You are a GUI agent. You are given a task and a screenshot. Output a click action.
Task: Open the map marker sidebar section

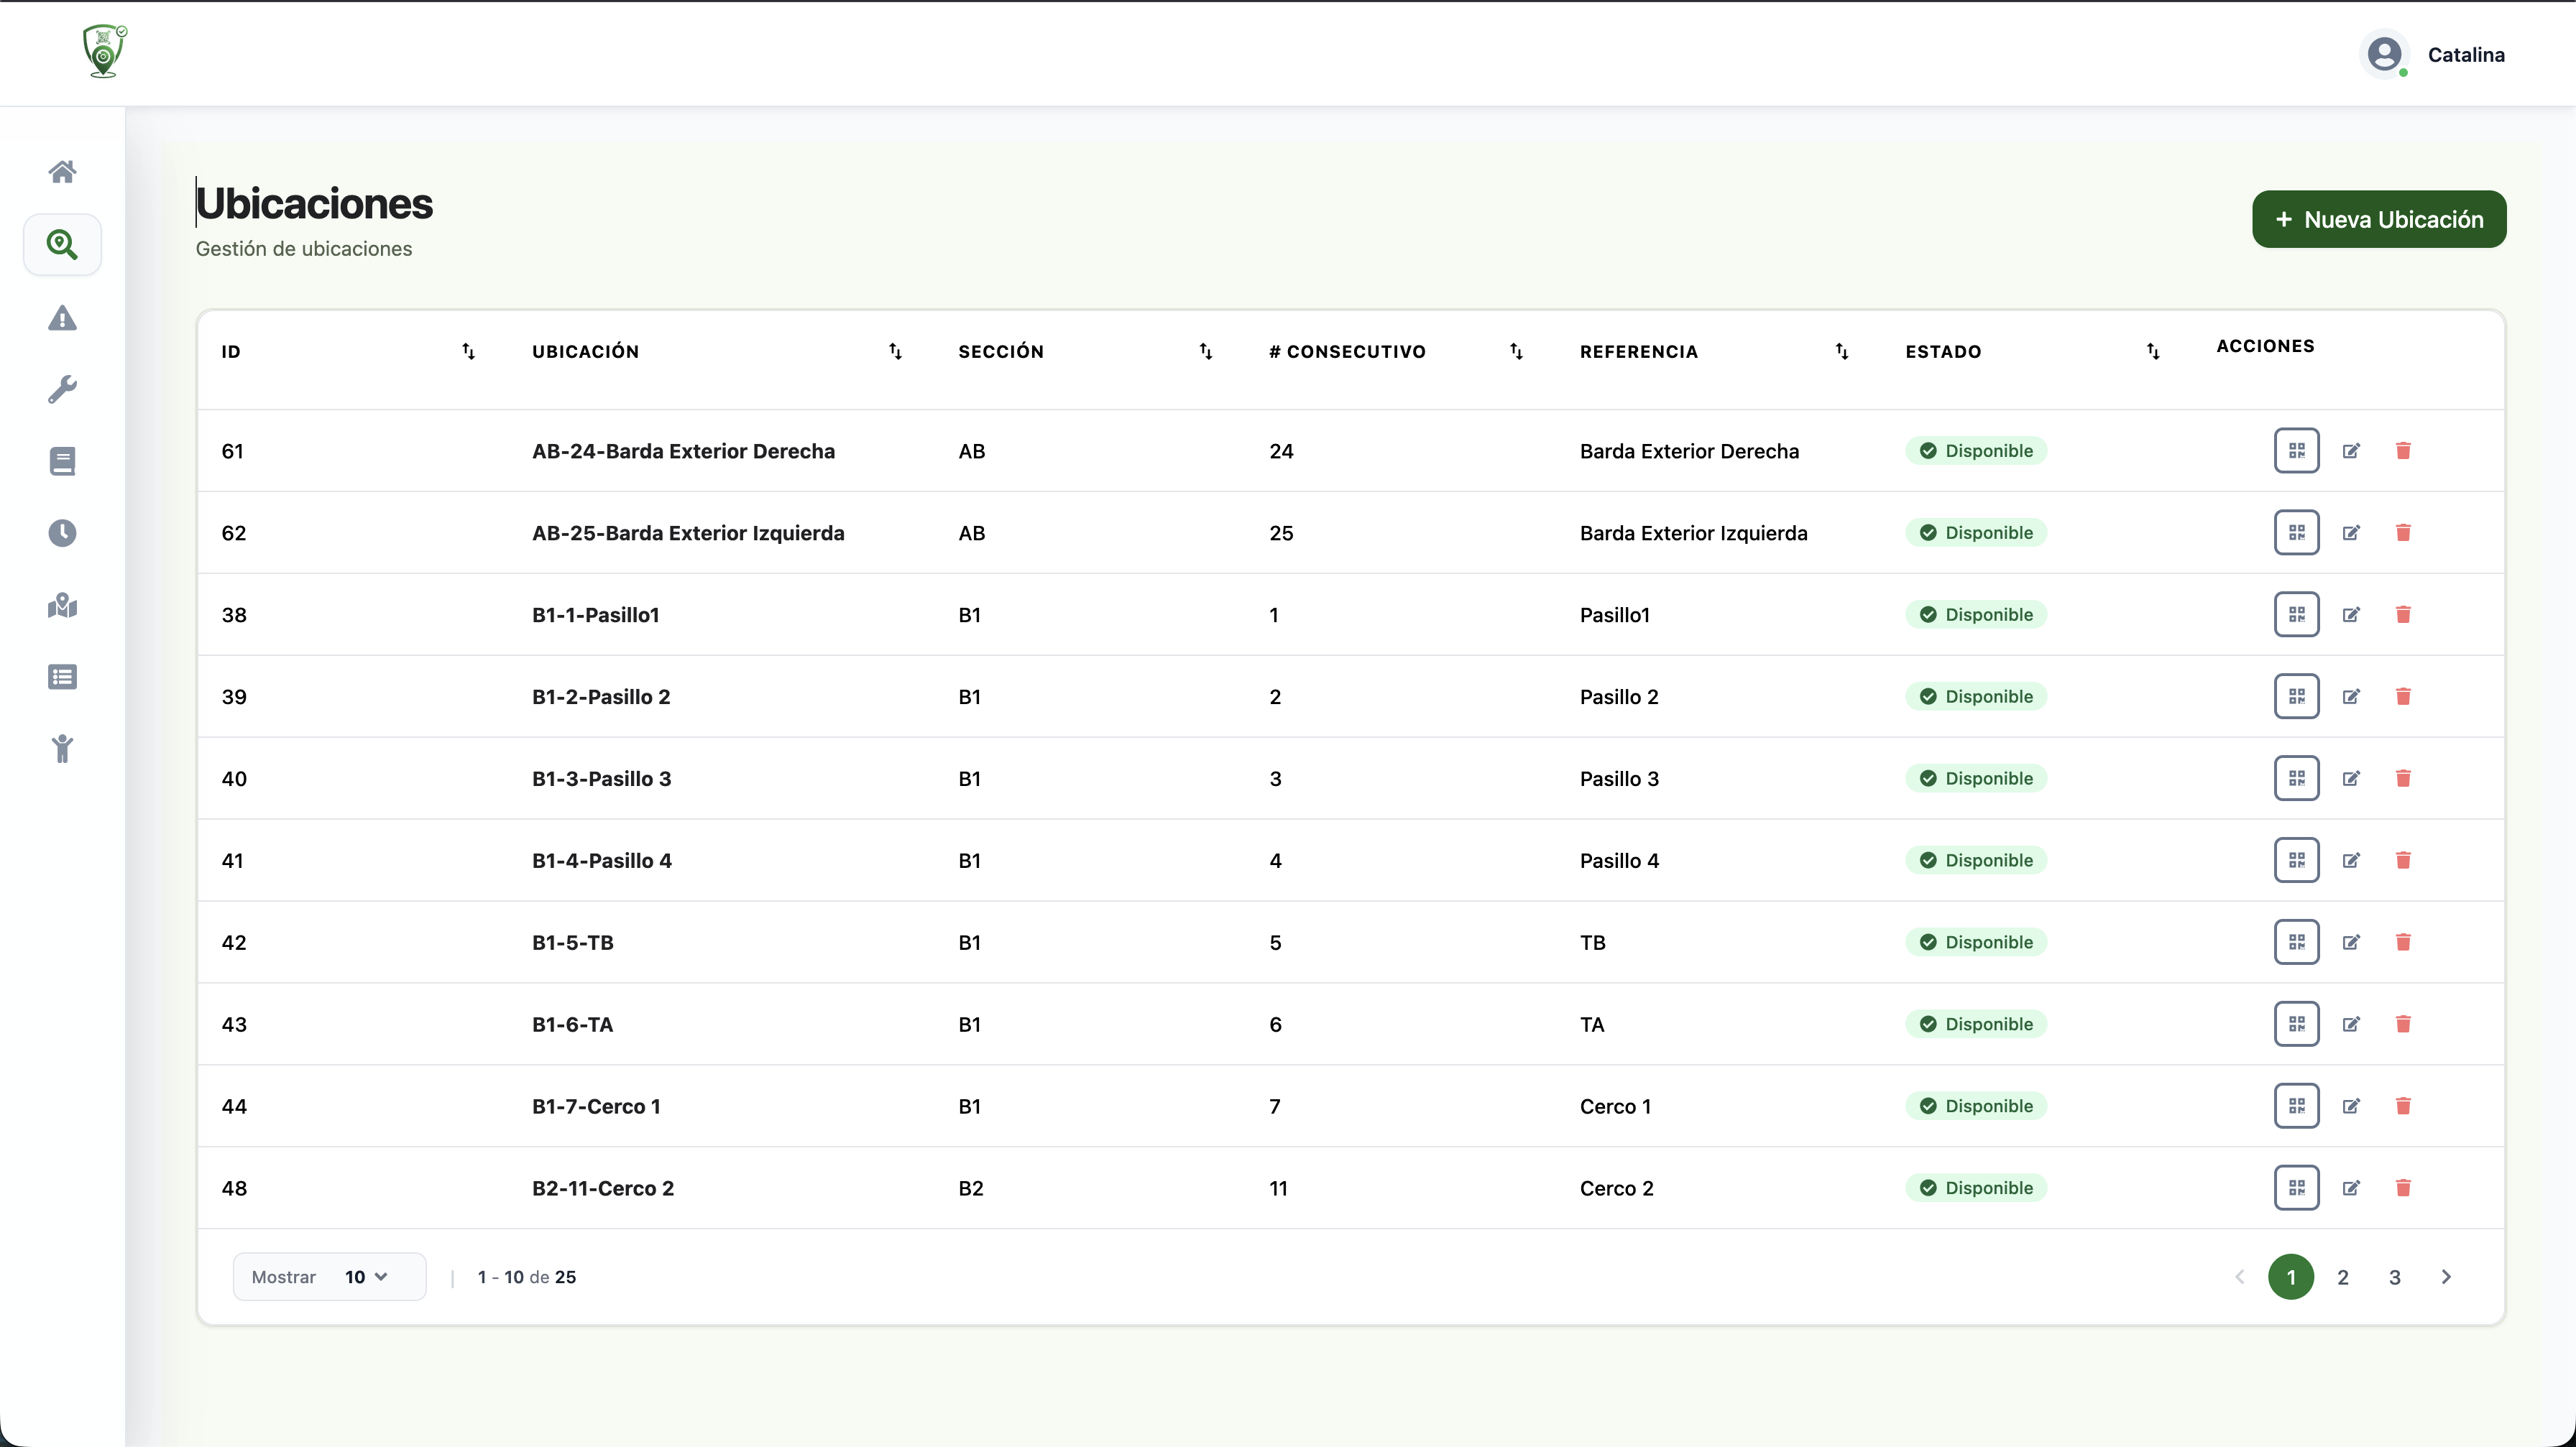[62, 606]
